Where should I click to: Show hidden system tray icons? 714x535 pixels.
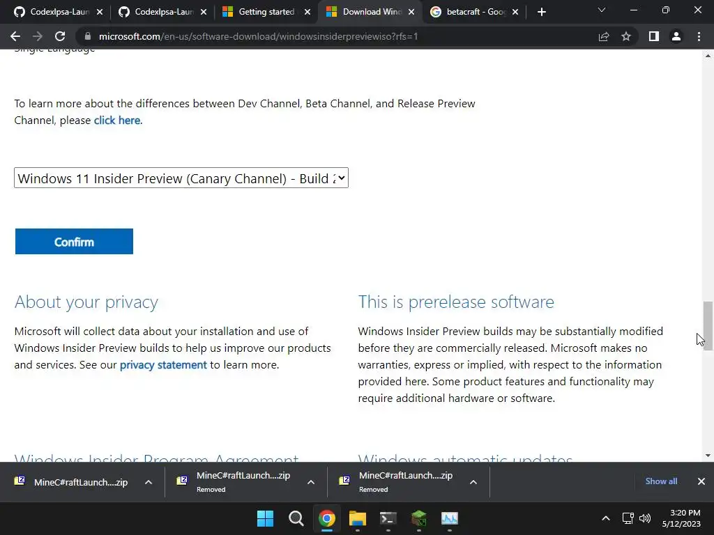[606, 518]
